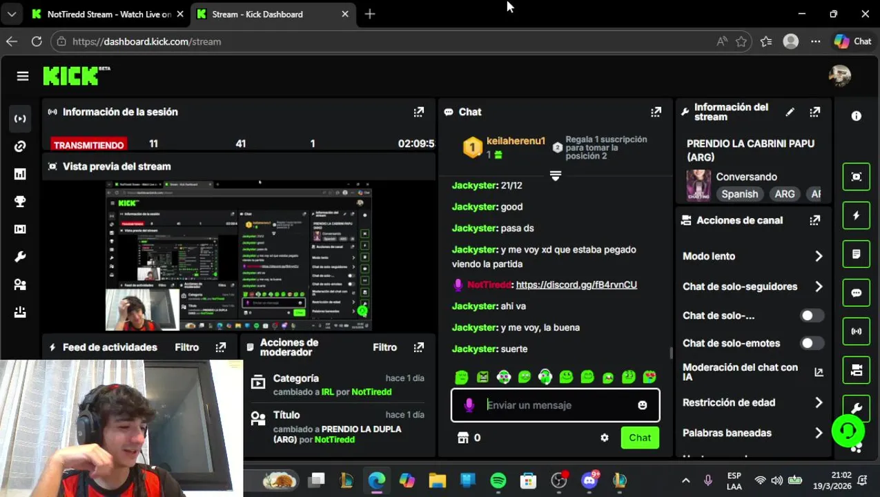Switch to NotTiredd Stream browser tab
The width and height of the screenshot is (880, 497).
coord(108,14)
